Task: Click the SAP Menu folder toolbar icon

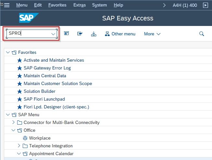Action: tap(80, 33)
